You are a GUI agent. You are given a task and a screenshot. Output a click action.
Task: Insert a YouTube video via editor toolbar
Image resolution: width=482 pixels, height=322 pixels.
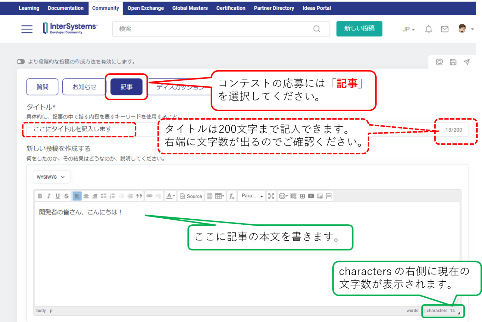click(311, 196)
